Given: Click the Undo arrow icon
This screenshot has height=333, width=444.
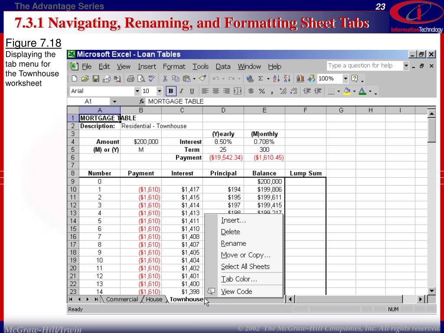Looking at the screenshot, I should coord(216,78).
